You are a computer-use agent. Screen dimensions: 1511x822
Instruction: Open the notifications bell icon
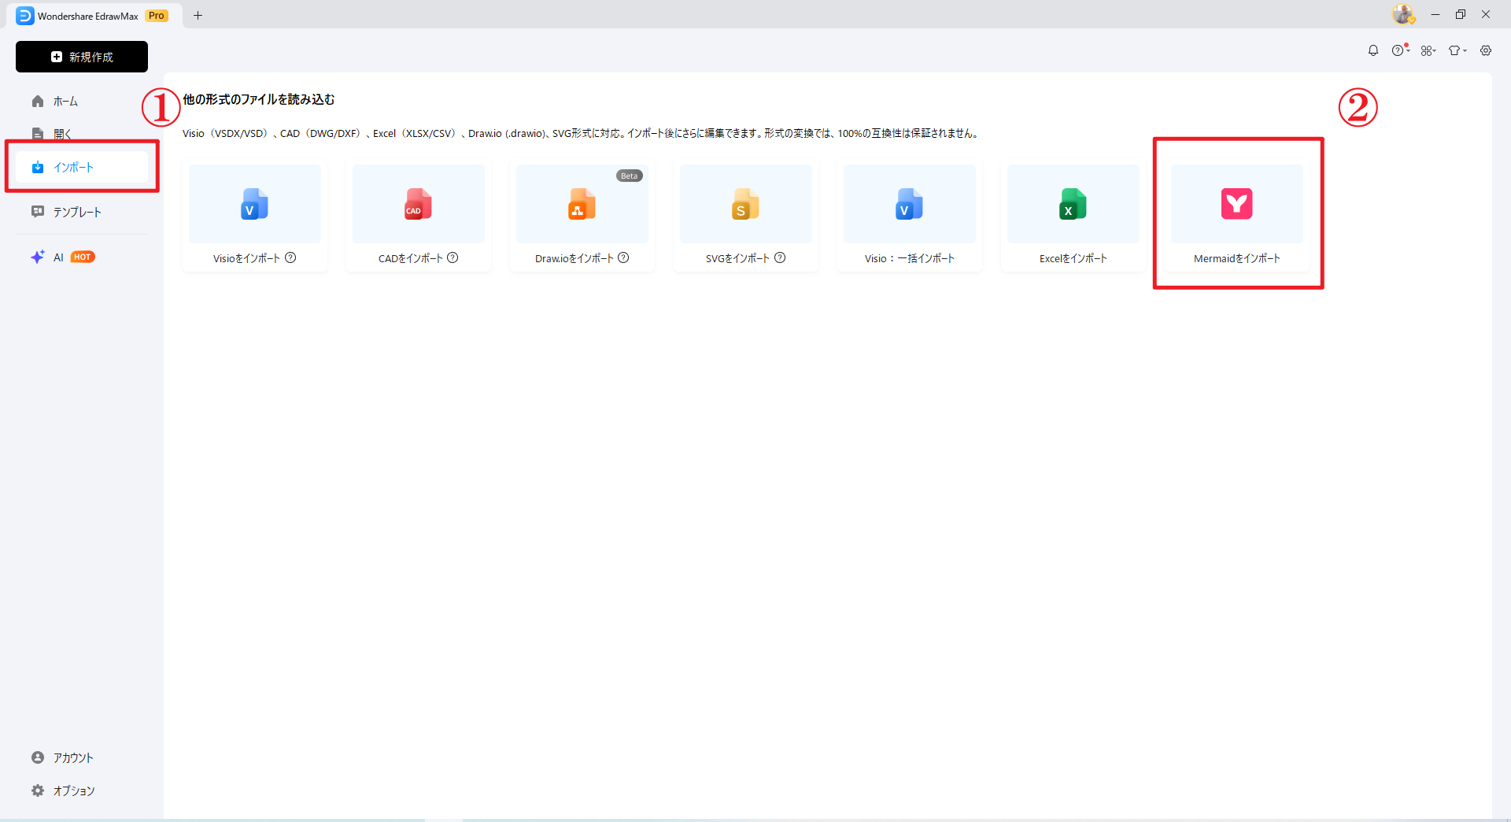point(1373,50)
